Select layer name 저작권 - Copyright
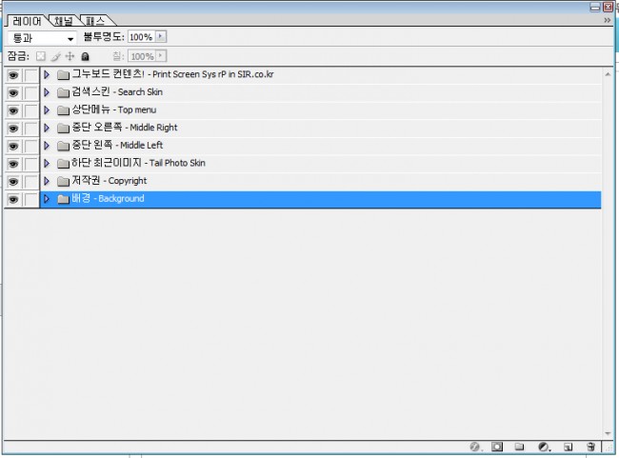Image resolution: width=619 pixels, height=458 pixels. (109, 180)
